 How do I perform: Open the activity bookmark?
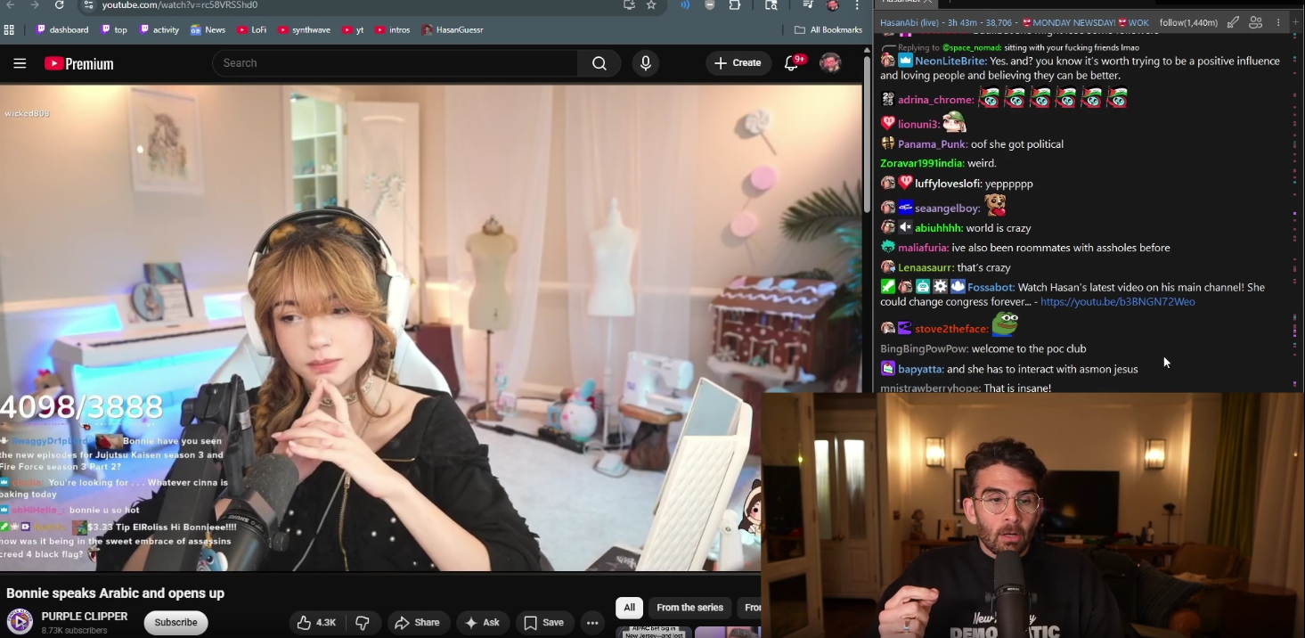(159, 30)
